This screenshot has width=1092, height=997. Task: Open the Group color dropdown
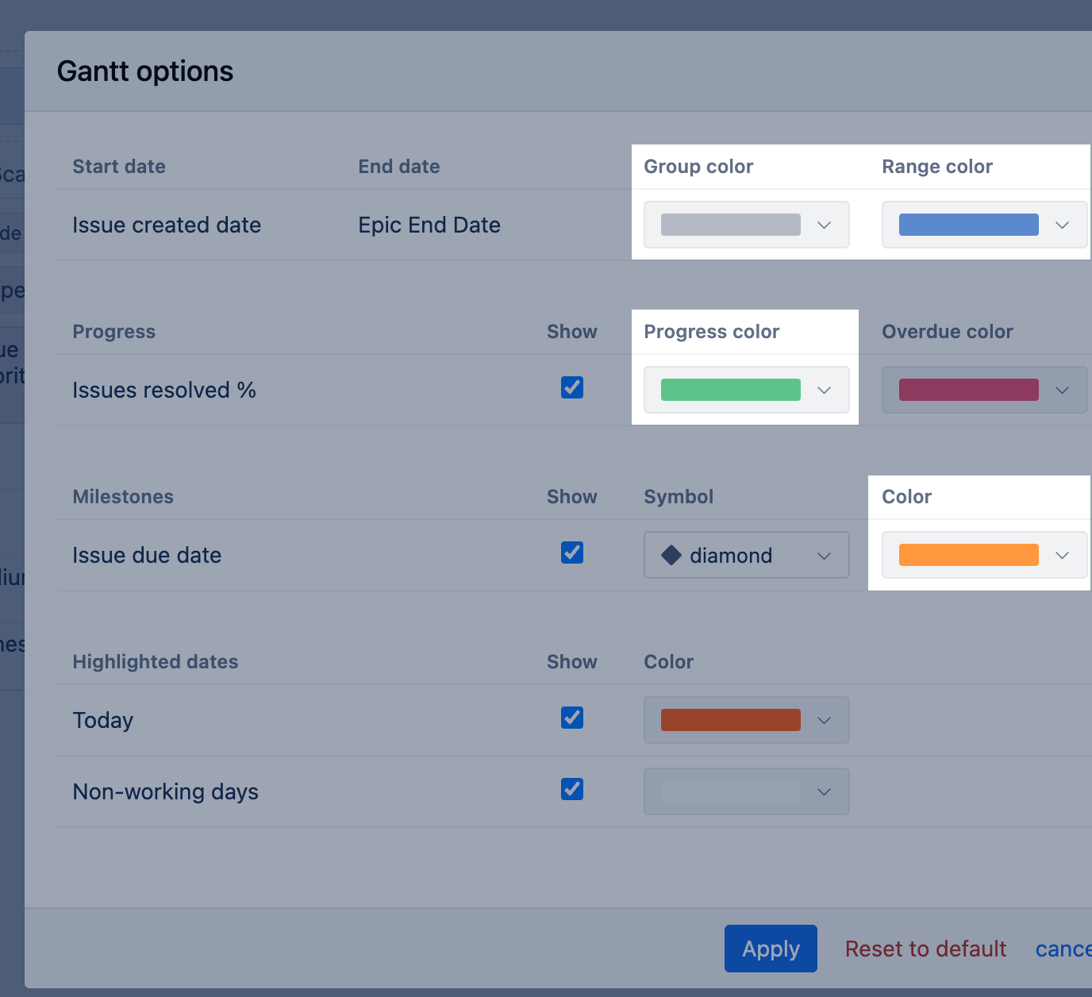(x=746, y=225)
